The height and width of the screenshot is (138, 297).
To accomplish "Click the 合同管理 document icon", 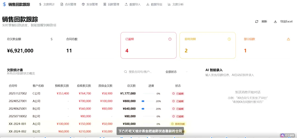I will (x=62, y=4).
